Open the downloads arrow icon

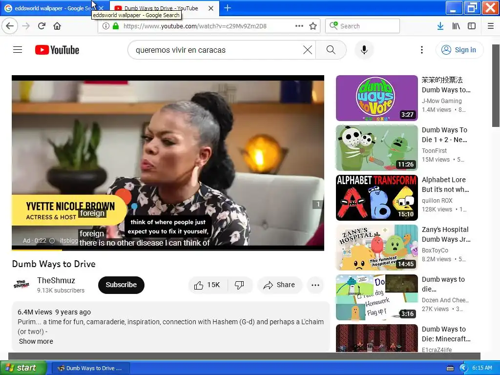tap(440, 26)
